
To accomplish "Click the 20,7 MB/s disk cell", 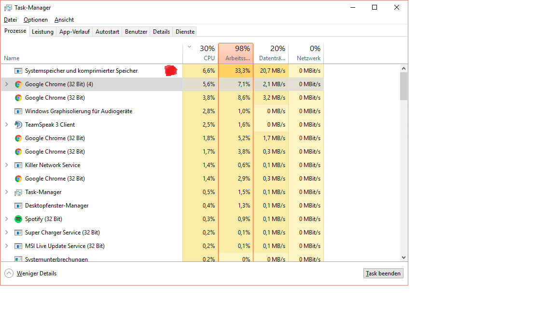I will click(x=271, y=71).
